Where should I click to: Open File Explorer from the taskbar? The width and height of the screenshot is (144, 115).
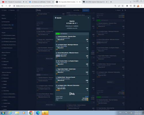(x=17, y=113)
